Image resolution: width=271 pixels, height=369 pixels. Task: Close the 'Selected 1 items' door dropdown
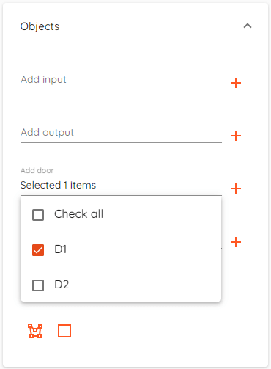[x=121, y=186]
